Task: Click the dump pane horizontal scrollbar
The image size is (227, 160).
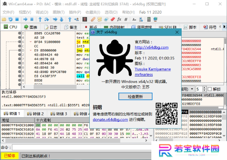Action: click(75, 140)
